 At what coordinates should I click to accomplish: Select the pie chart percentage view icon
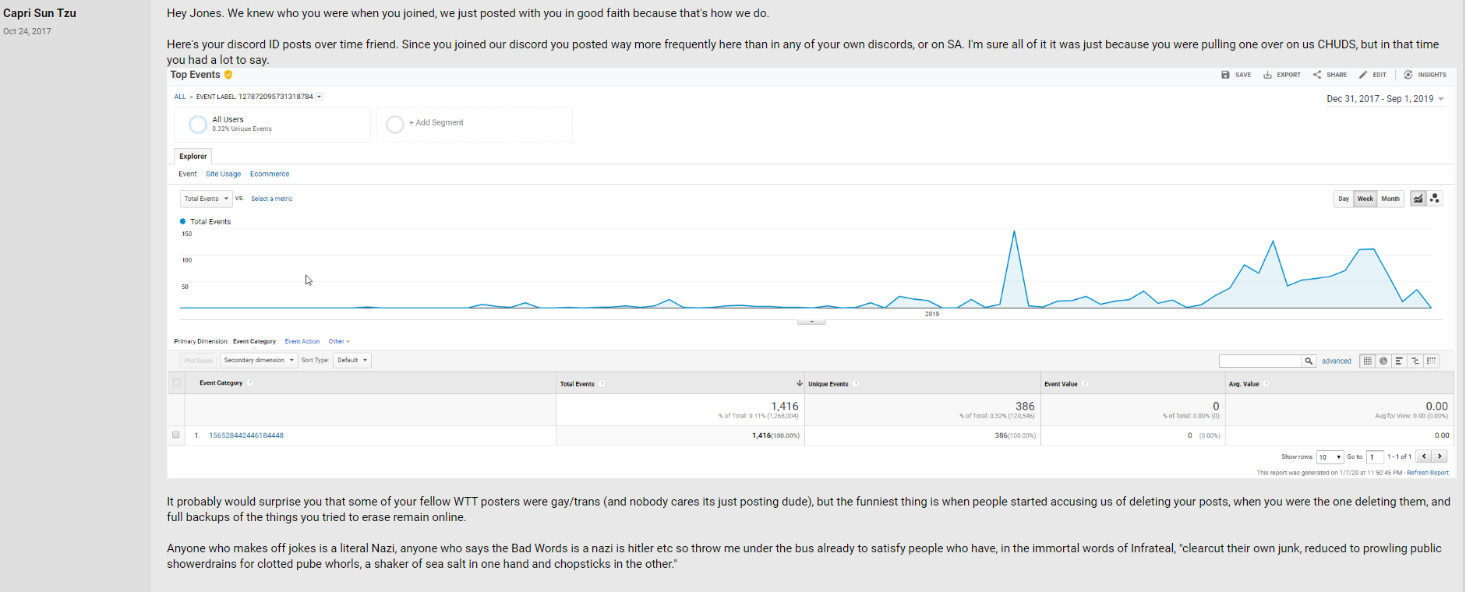[1383, 361]
